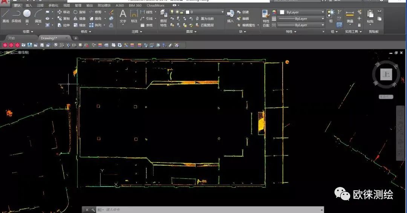Toggle layer on/off lightbulb icon
The height and width of the screenshot is (213, 407).
pyautogui.click(x=172, y=12)
